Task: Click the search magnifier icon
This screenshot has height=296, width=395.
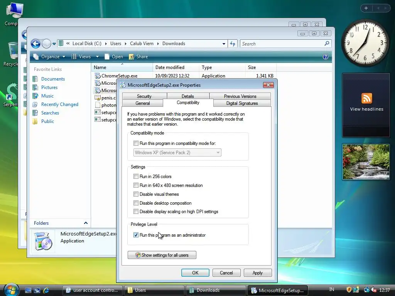Action: pos(327,44)
